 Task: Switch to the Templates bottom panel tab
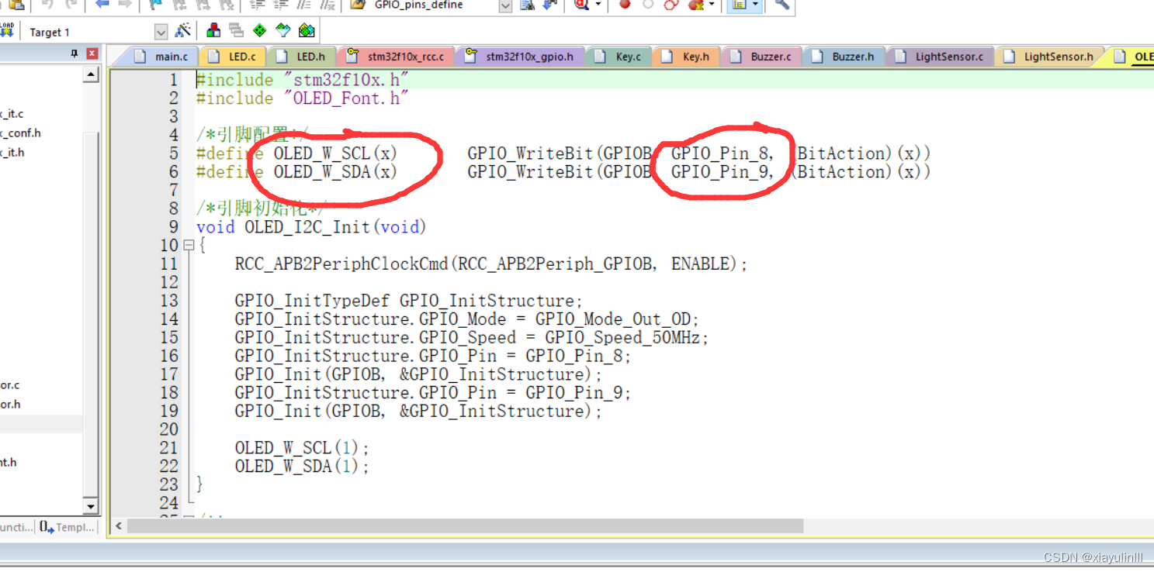67,527
